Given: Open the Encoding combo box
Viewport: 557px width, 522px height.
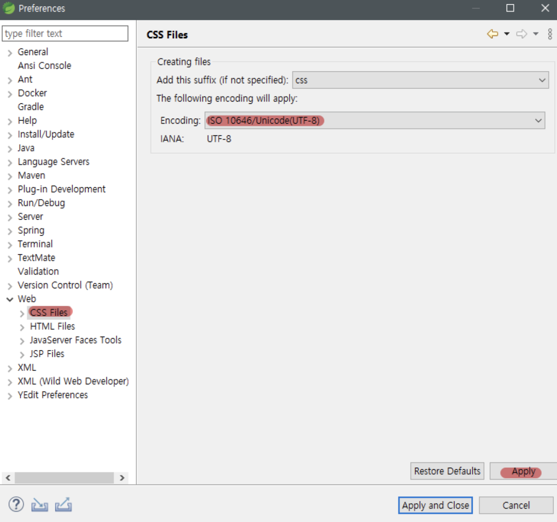Looking at the screenshot, I should (374, 121).
